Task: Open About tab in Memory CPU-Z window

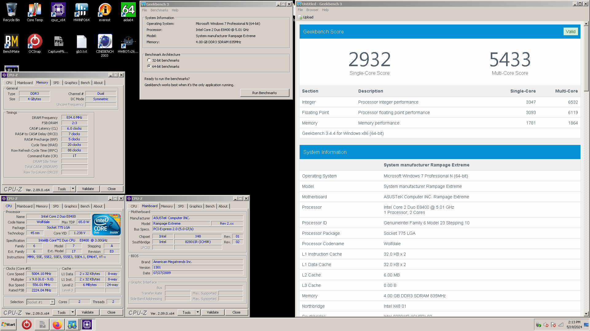Action: click(x=98, y=83)
